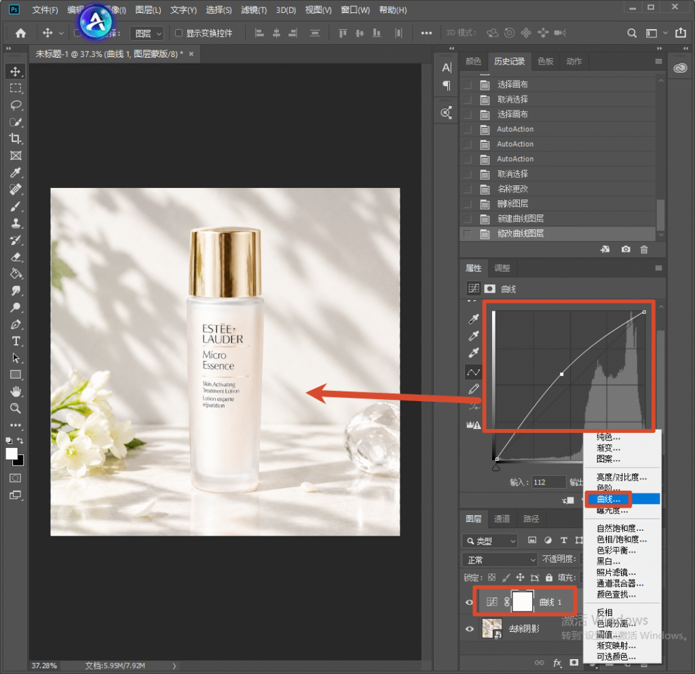This screenshot has height=674, width=695.
Task: Select the Clone Stamp tool
Action: point(16,223)
